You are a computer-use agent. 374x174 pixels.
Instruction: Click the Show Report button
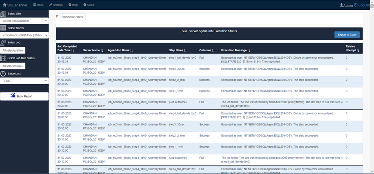pos(24,96)
